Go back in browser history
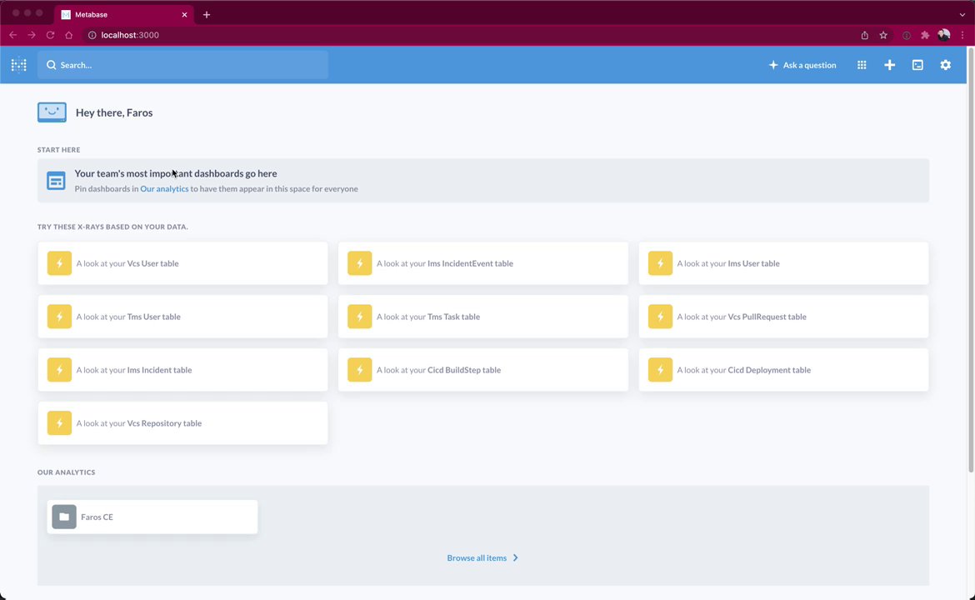This screenshot has height=600, width=975. [x=13, y=35]
